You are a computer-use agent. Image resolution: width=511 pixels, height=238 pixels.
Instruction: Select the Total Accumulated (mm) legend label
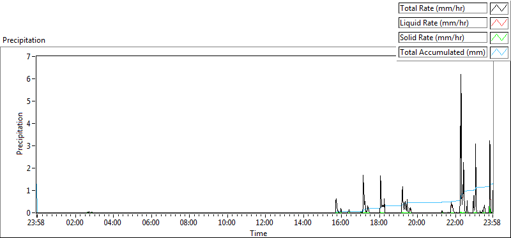[x=443, y=52]
